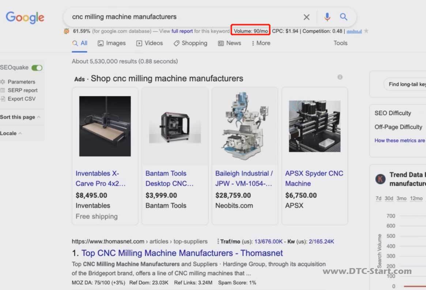426x290 pixels.
Task: Click the $28,759.00 price
Action: (233, 195)
